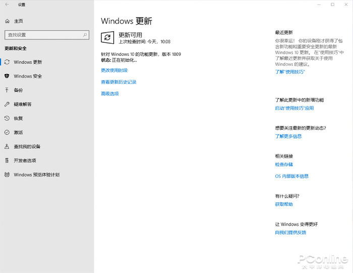Minimize the 设置 window
This screenshot has height=273, width=353.
point(319,5)
